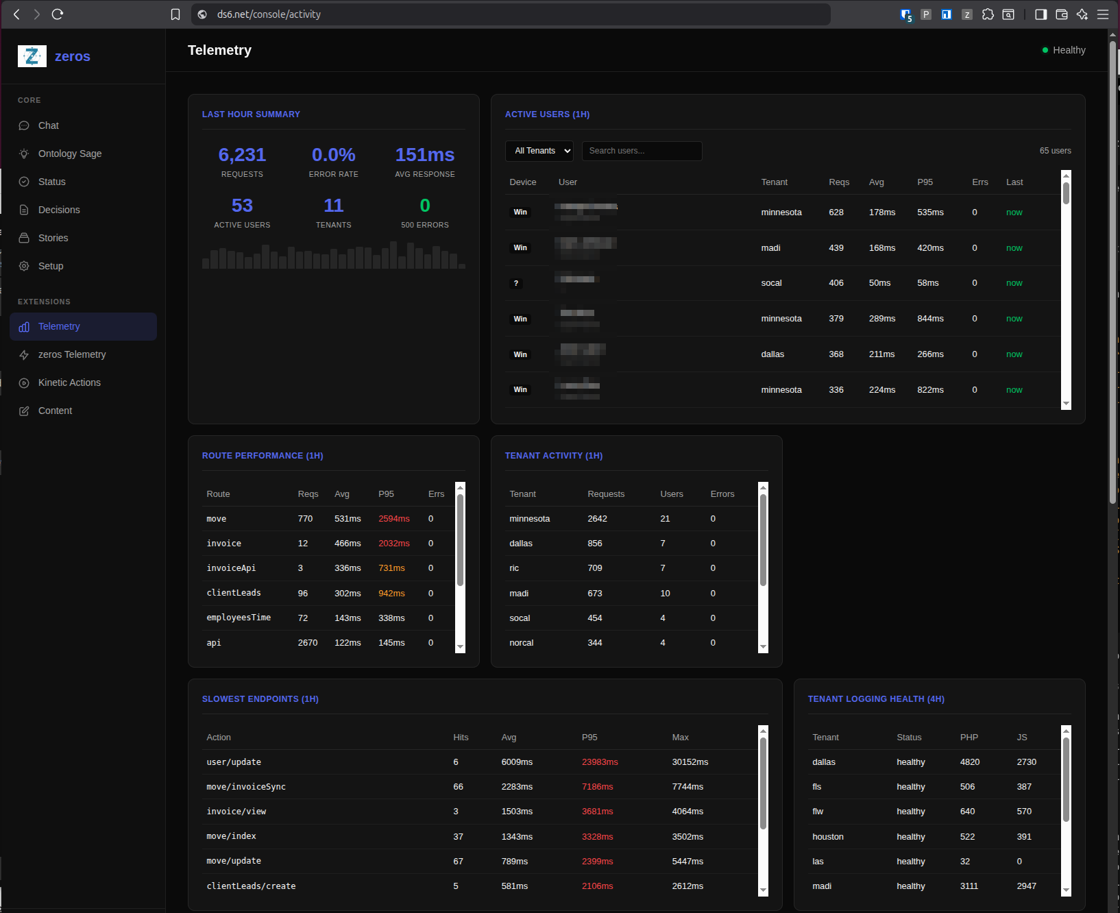Viewport: 1120px width, 913px height.
Task: Click the zeros logo in the sidebar
Action: pyautogui.click(x=32, y=56)
